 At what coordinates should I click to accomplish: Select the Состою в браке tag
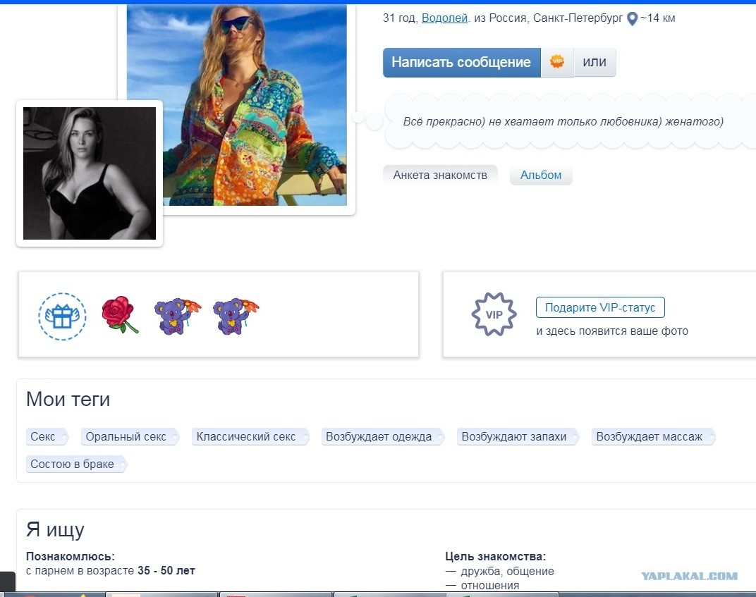76,464
